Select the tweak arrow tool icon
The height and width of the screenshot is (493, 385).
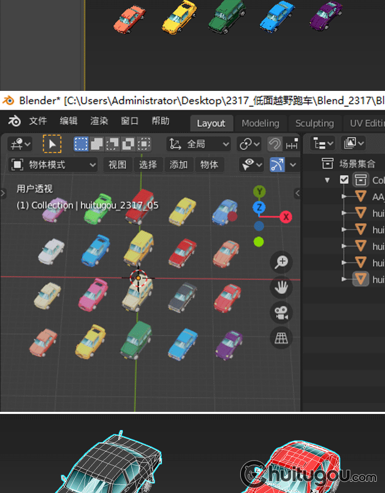[52, 144]
